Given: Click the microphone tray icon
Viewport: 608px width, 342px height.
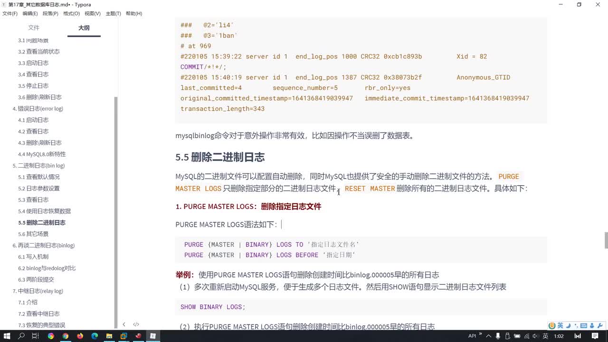Looking at the screenshot, I should pos(497,336).
